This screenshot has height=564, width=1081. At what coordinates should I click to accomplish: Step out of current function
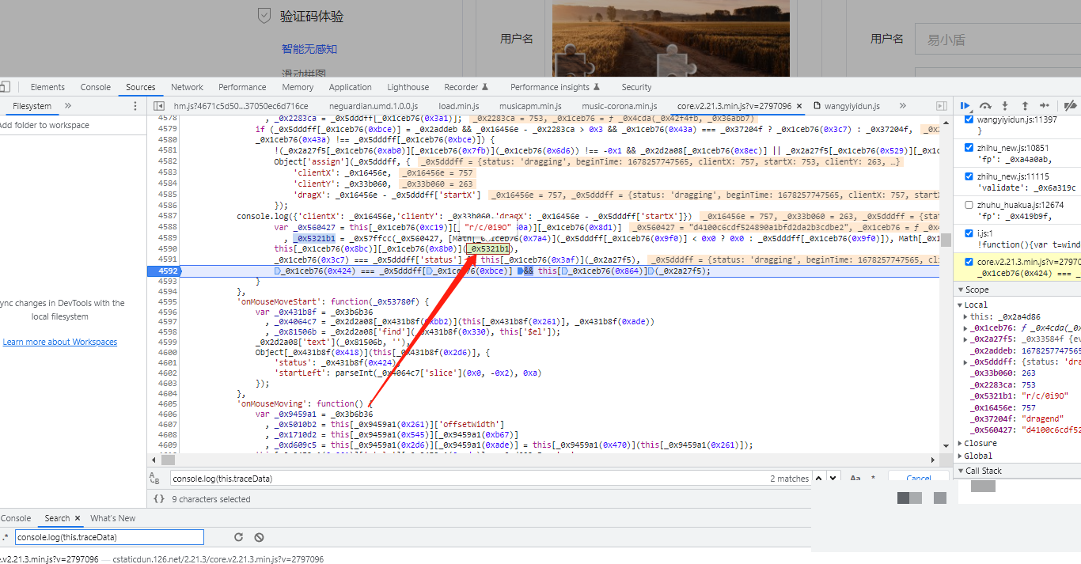tap(1025, 105)
